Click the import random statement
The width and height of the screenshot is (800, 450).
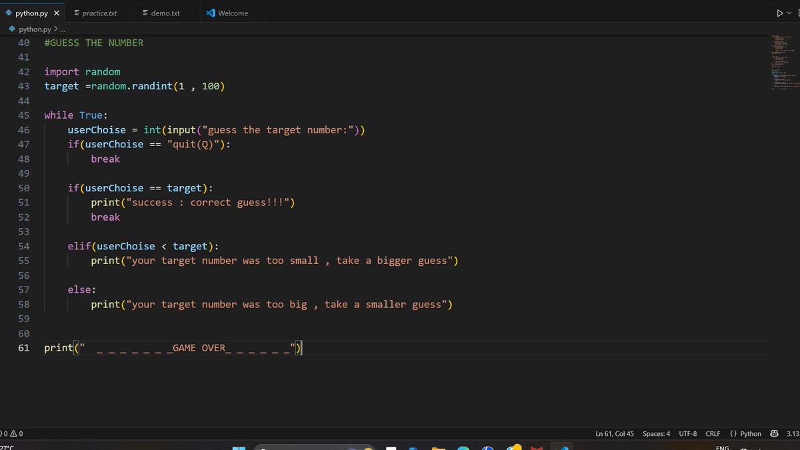(83, 72)
